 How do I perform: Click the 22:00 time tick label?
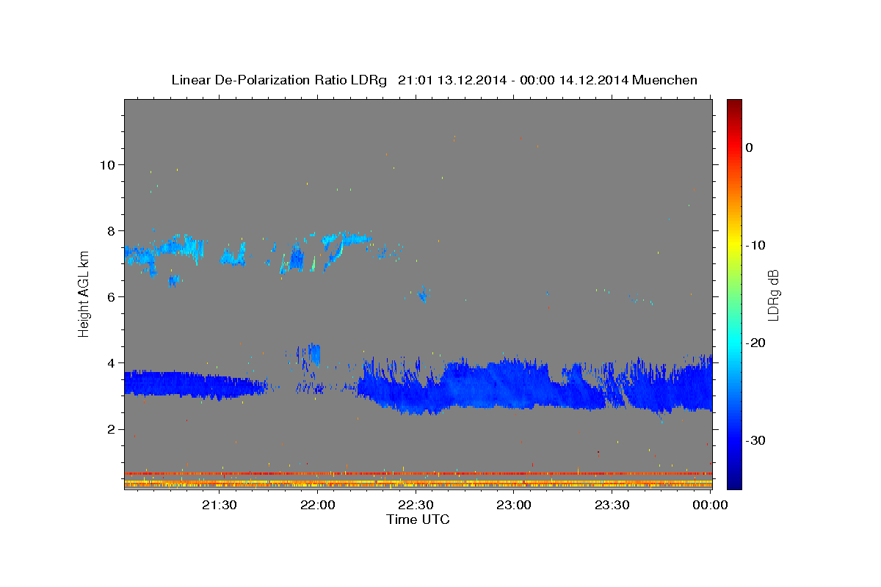[318, 505]
